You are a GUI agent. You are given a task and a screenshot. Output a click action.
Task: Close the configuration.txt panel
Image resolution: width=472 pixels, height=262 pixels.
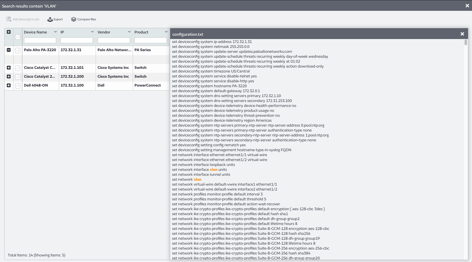pos(462,33)
